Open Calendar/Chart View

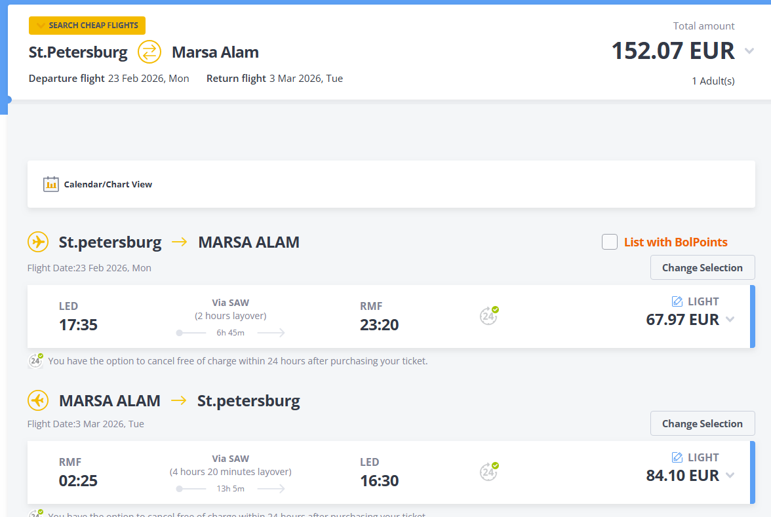108,185
